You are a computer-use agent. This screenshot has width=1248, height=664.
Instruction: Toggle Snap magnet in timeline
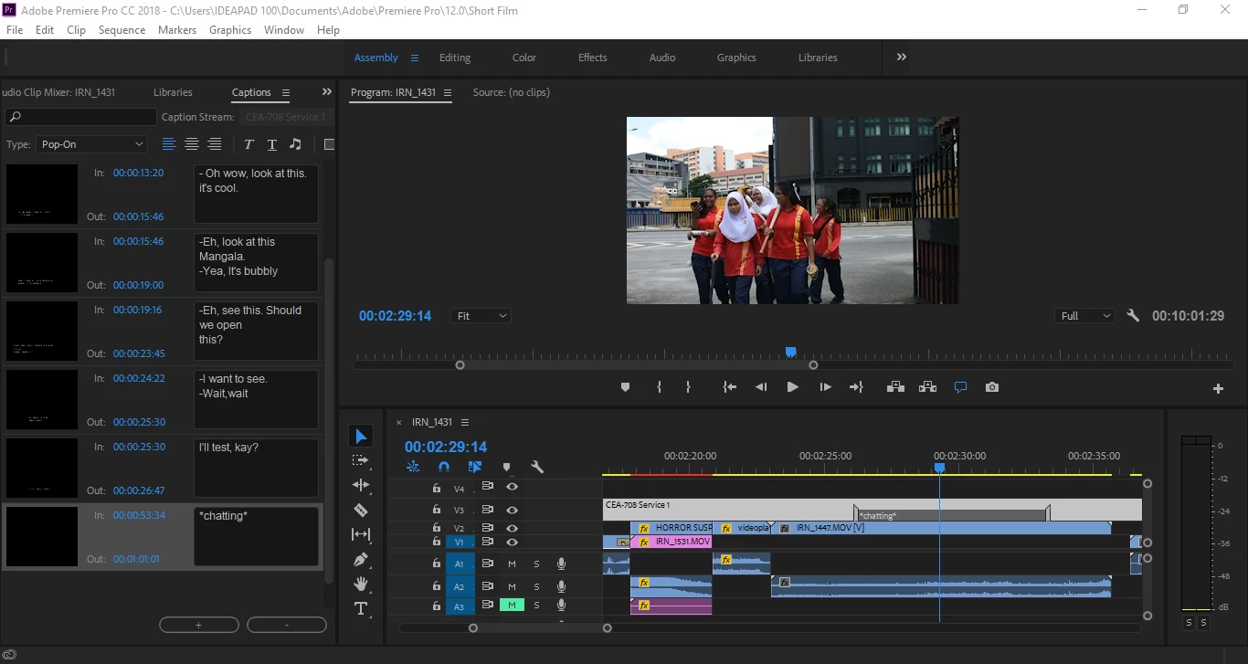(444, 467)
